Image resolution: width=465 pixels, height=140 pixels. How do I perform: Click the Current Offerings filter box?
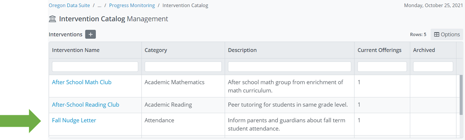(x=382, y=67)
